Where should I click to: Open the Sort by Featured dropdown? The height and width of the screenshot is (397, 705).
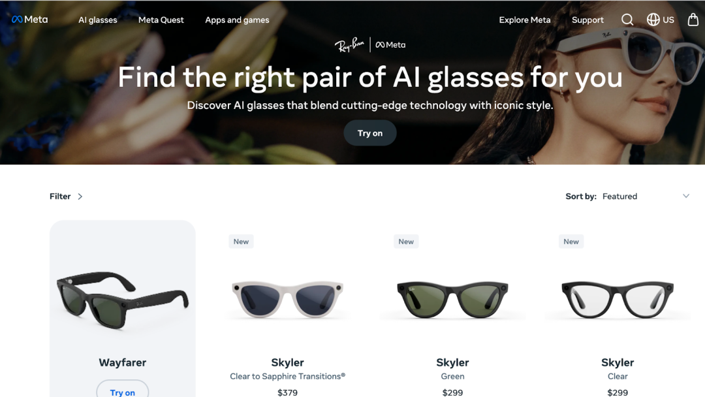click(628, 197)
